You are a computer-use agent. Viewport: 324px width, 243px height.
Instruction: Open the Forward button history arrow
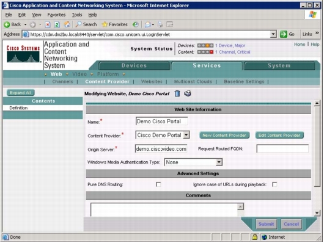[x=40, y=24]
